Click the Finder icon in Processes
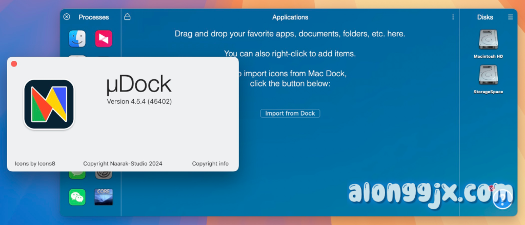Image resolution: width=525 pixels, height=225 pixels. pyautogui.click(x=77, y=38)
